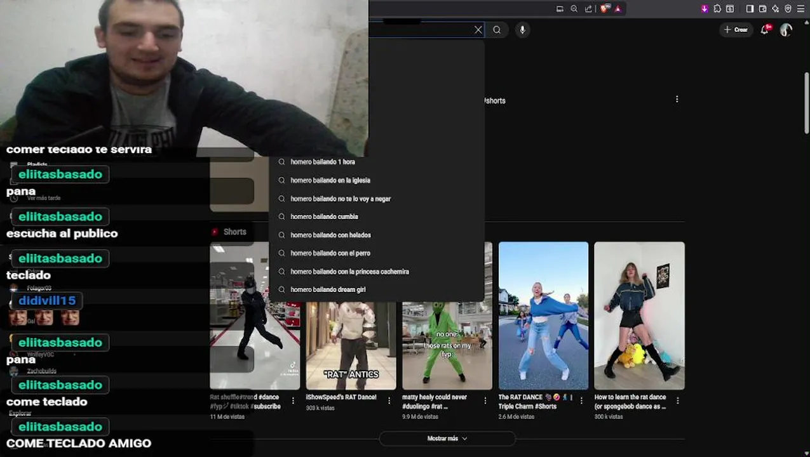Open the Crear button
Image resolution: width=810 pixels, height=457 pixels.
point(736,30)
